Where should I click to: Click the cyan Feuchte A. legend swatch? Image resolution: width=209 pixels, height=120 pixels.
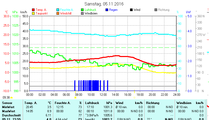tap(58, 10)
